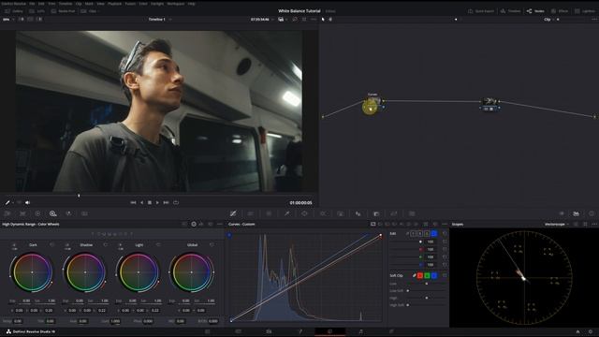Adjust the Soft Clip High slider
Image resolution: width=599 pixels, height=337 pixels.
click(427, 298)
